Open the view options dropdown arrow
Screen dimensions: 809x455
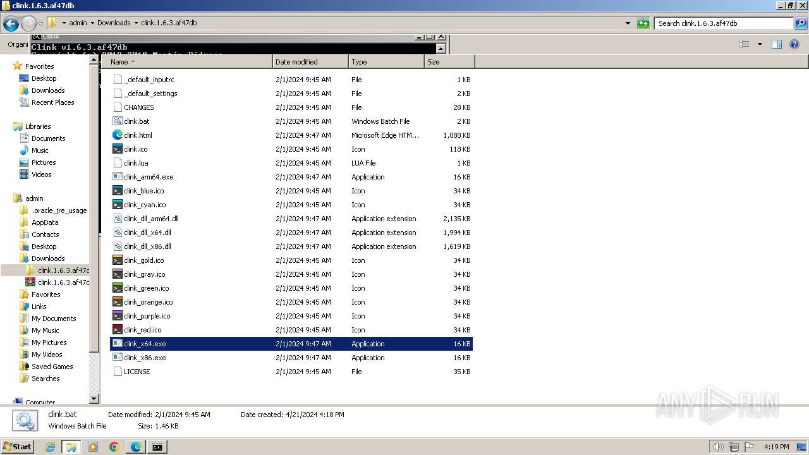[760, 44]
